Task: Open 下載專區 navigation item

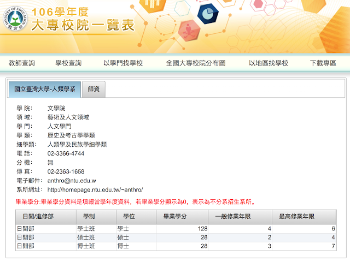Action: pos(323,63)
